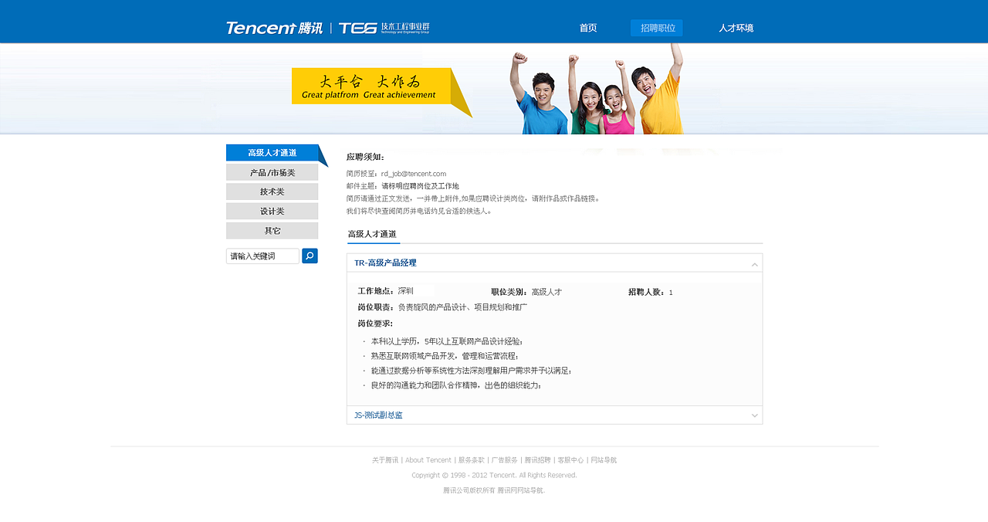
Task: Click the blue search magnifier button
Action: [x=310, y=256]
